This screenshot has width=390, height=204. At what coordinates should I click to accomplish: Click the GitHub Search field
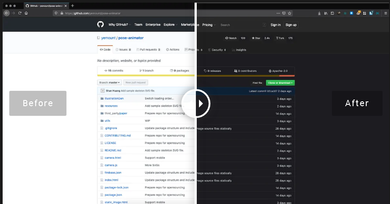[x=243, y=25]
